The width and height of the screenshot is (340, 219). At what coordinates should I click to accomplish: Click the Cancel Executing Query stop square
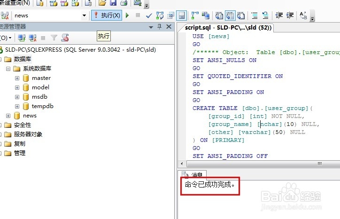point(138,15)
